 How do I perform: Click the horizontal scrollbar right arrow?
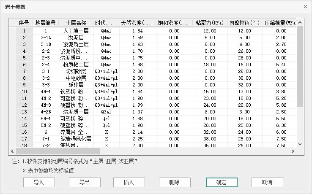point(294,151)
